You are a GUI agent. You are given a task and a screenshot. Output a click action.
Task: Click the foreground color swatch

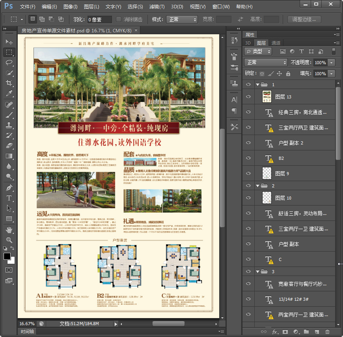[7, 256]
